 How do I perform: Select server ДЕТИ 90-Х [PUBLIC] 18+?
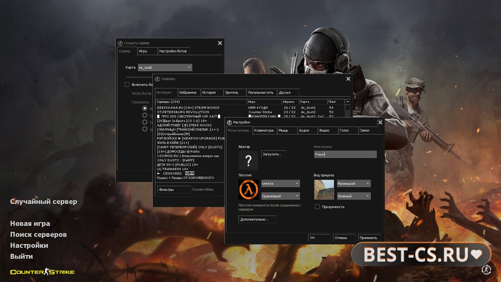[x=190, y=165]
